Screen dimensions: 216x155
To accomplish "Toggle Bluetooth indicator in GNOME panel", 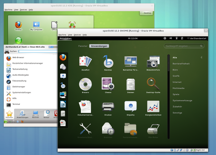I will click(x=165, y=38).
